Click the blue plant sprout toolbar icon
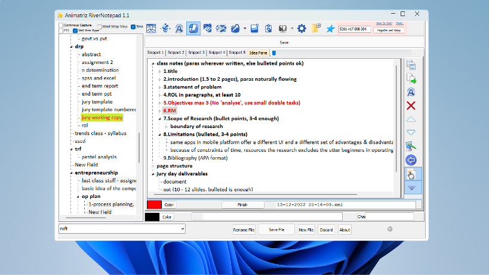489x275 pixels. pos(165,29)
